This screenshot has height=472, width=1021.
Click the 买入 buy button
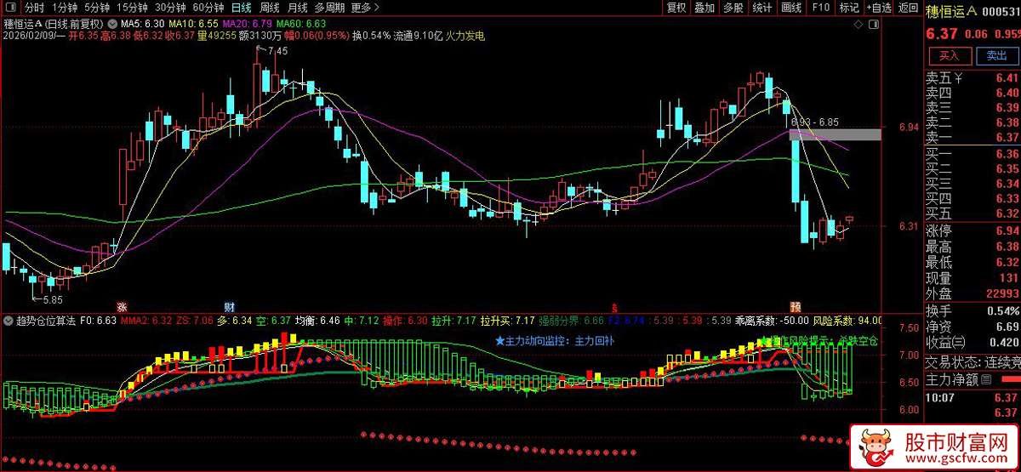click(x=950, y=56)
